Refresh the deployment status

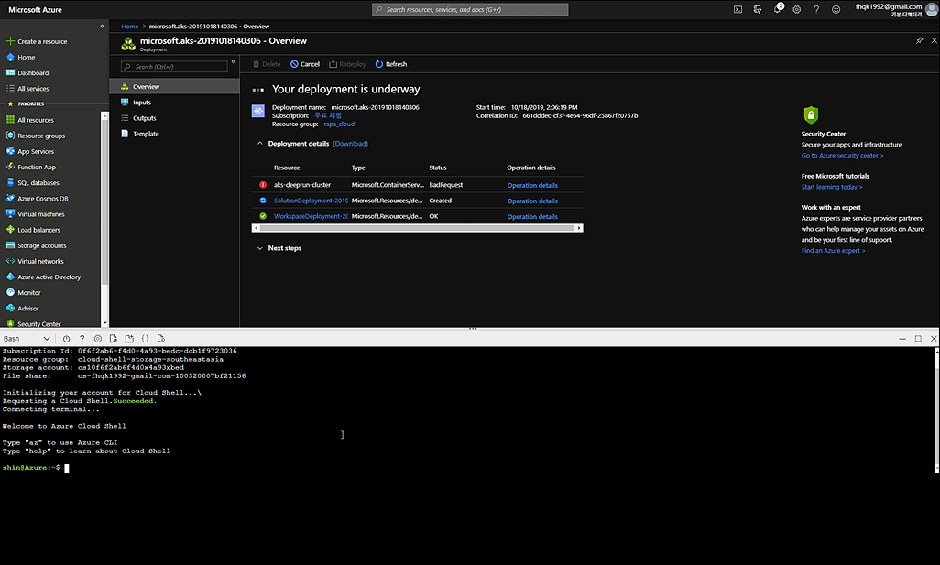point(391,64)
